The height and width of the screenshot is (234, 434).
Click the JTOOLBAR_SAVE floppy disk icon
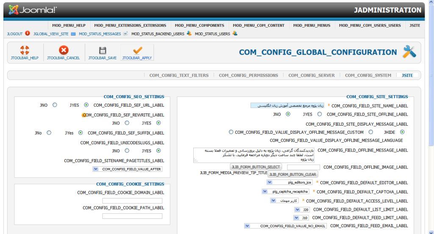pos(102,50)
